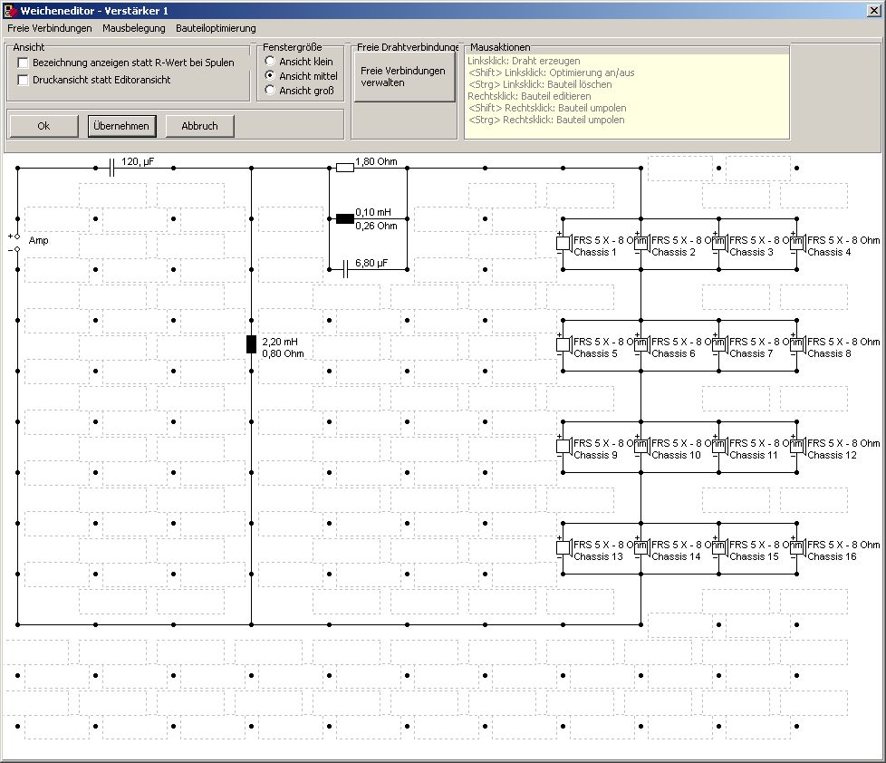Open the Mausbelegung menu
The image size is (886, 763).
pyautogui.click(x=134, y=28)
